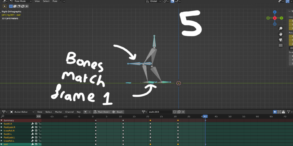The width and height of the screenshot is (293, 146).
Task: Collapse the Summary channel triangle
Action: click(2, 120)
